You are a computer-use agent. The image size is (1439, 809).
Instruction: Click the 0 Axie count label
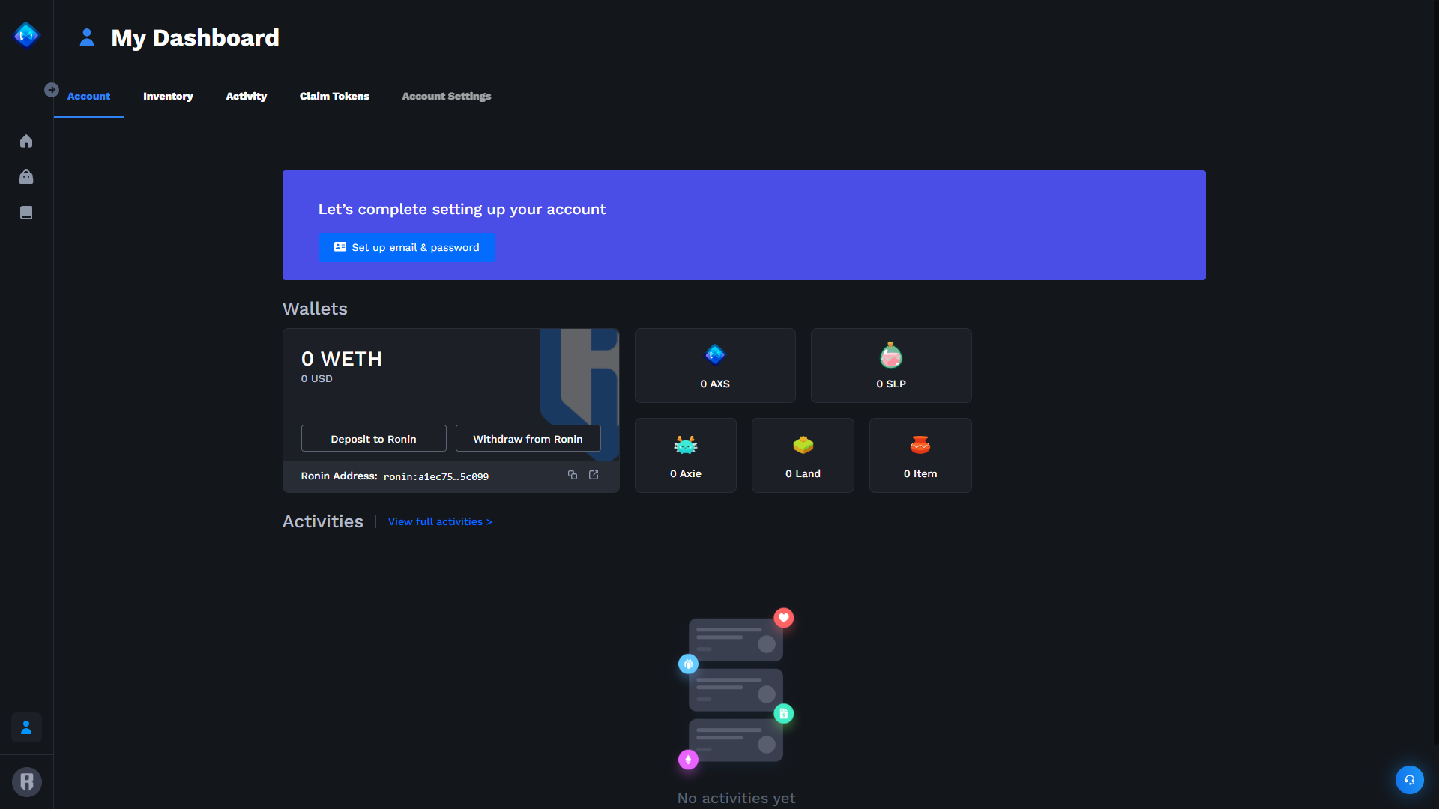pyautogui.click(x=686, y=473)
